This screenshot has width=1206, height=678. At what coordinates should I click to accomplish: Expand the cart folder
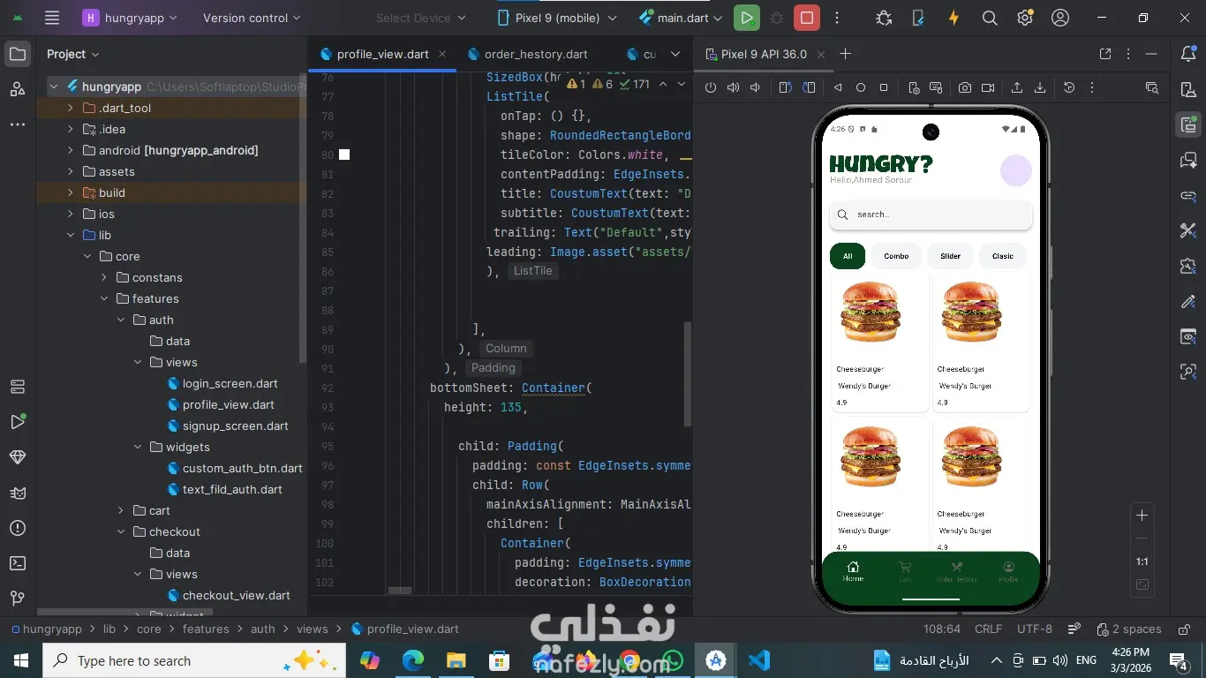coord(121,510)
